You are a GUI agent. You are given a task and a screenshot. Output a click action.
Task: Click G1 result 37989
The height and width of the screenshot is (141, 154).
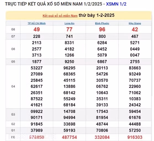[37, 131]
